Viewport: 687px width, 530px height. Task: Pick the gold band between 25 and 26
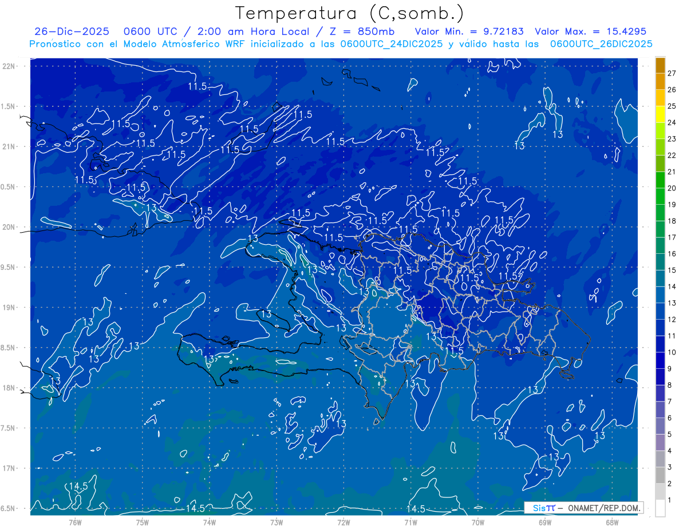point(660,97)
